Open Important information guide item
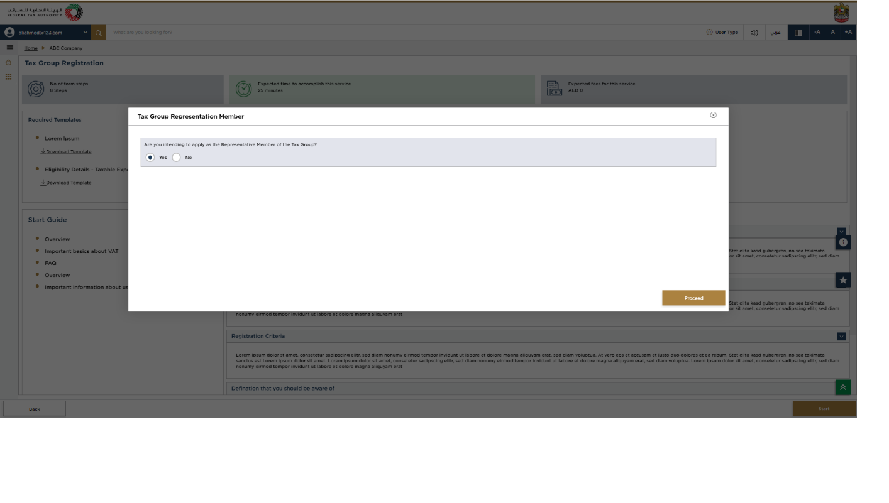 pyautogui.click(x=86, y=287)
